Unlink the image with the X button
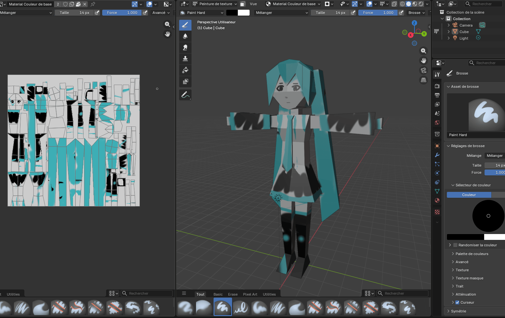505x318 pixels. coord(85,4)
